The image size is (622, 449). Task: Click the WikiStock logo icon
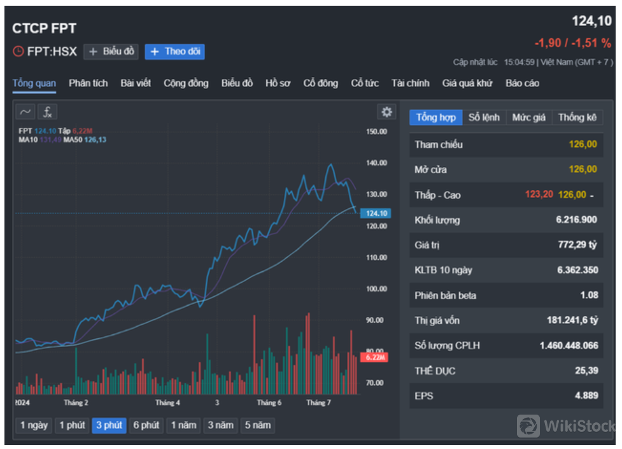tap(528, 425)
